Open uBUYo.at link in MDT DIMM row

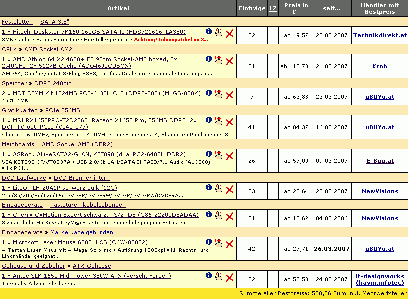coord(380,97)
